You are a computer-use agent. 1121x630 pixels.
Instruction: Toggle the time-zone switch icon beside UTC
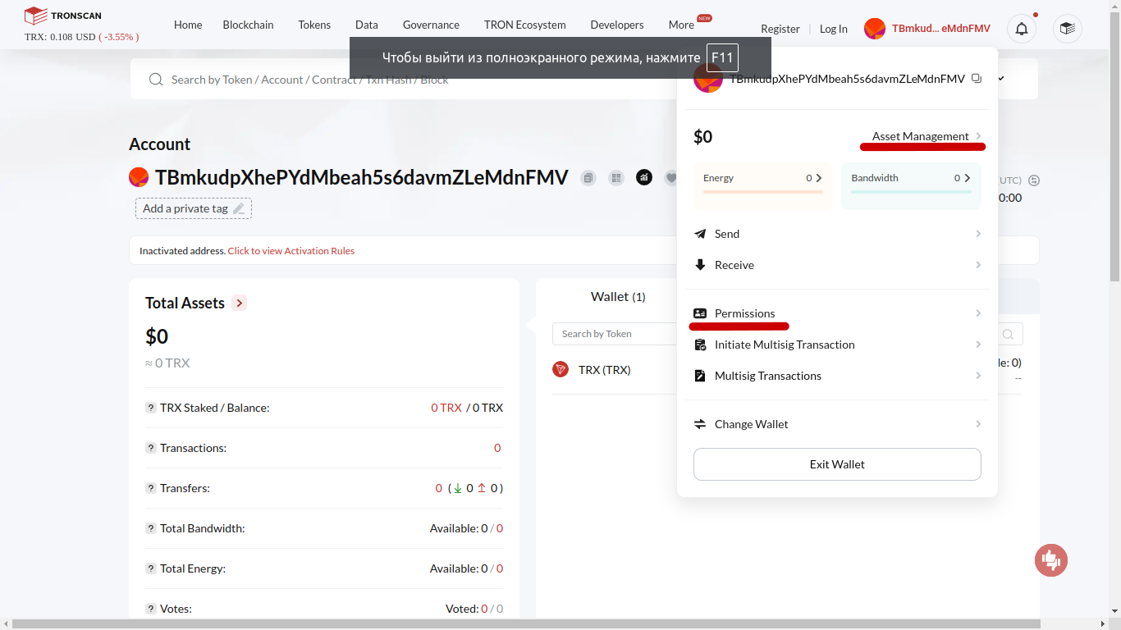tap(1034, 180)
